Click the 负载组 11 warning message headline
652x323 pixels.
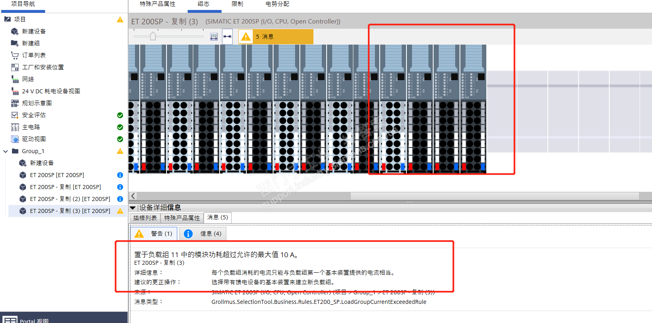[216, 254]
